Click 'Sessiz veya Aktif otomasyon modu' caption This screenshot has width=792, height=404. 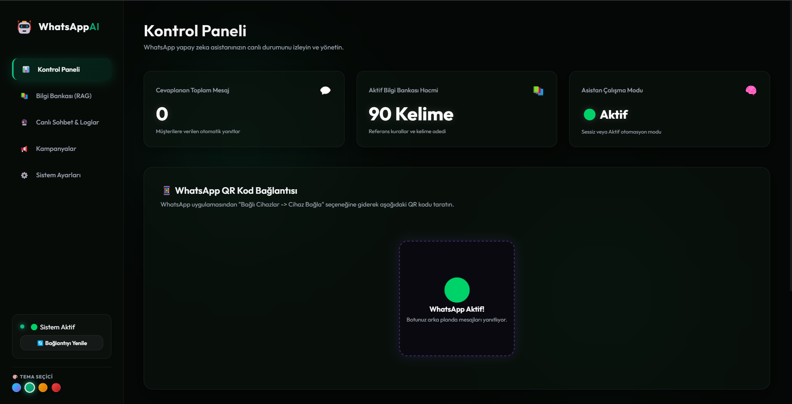point(621,132)
